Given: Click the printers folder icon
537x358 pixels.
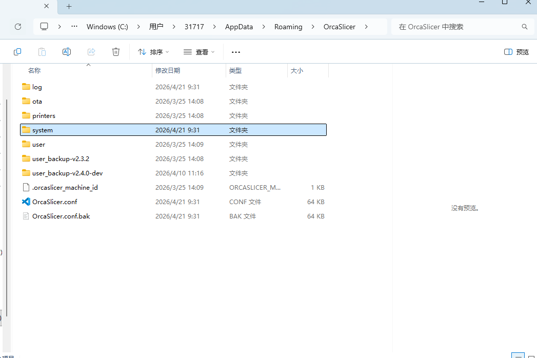Looking at the screenshot, I should click(26, 115).
